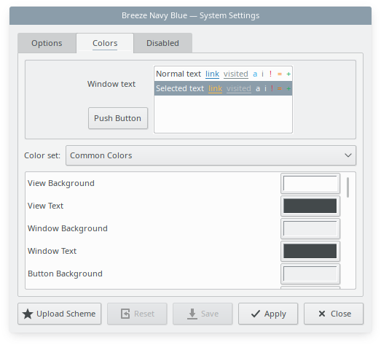Open the View Text color swatch
Image resolution: width=381 pixels, height=345 pixels.
click(310, 206)
